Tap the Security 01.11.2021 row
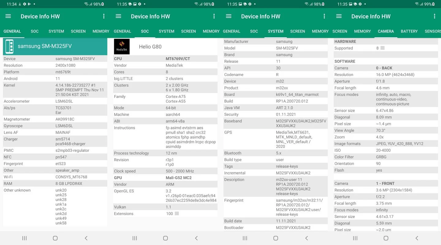The width and height of the screenshot is (441, 245). click(x=276, y=114)
